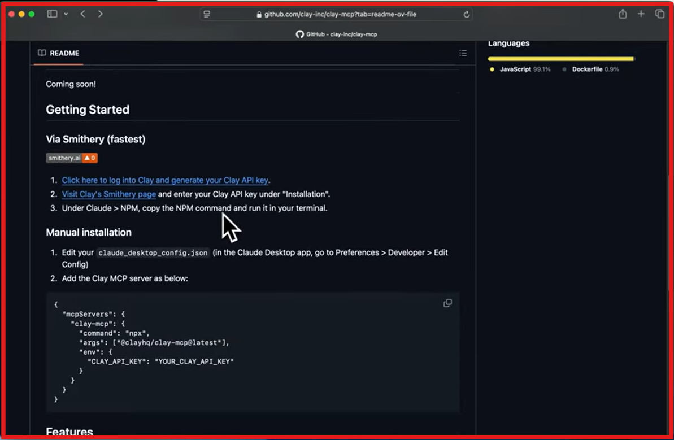Click the "command": "npx" code line

114,333
